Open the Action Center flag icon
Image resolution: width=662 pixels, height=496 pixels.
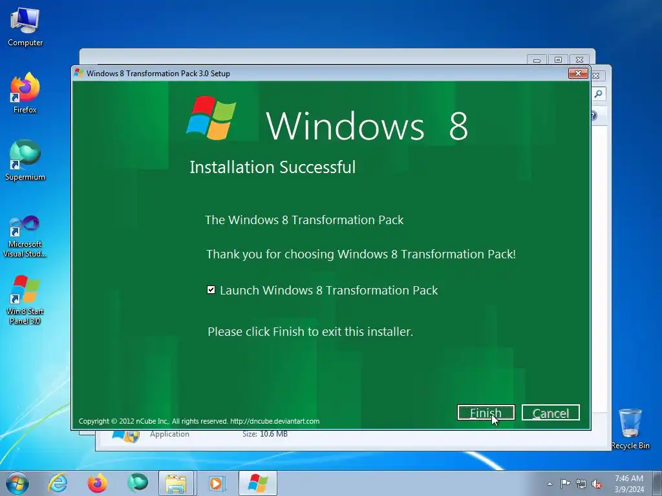coord(565,484)
